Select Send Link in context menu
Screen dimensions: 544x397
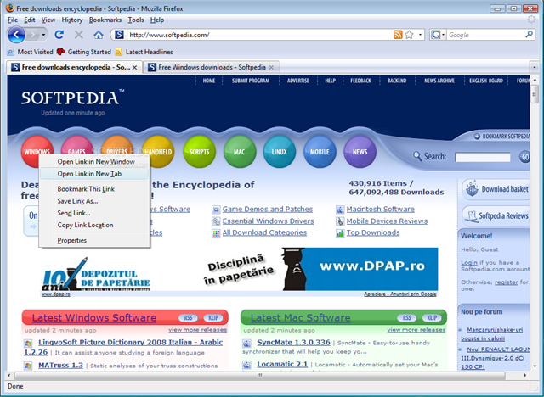coord(94,213)
